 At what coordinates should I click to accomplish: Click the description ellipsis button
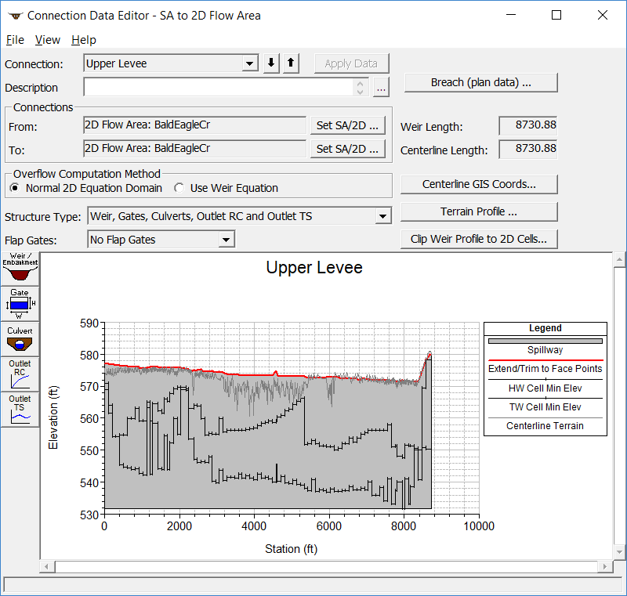pyautogui.click(x=381, y=88)
